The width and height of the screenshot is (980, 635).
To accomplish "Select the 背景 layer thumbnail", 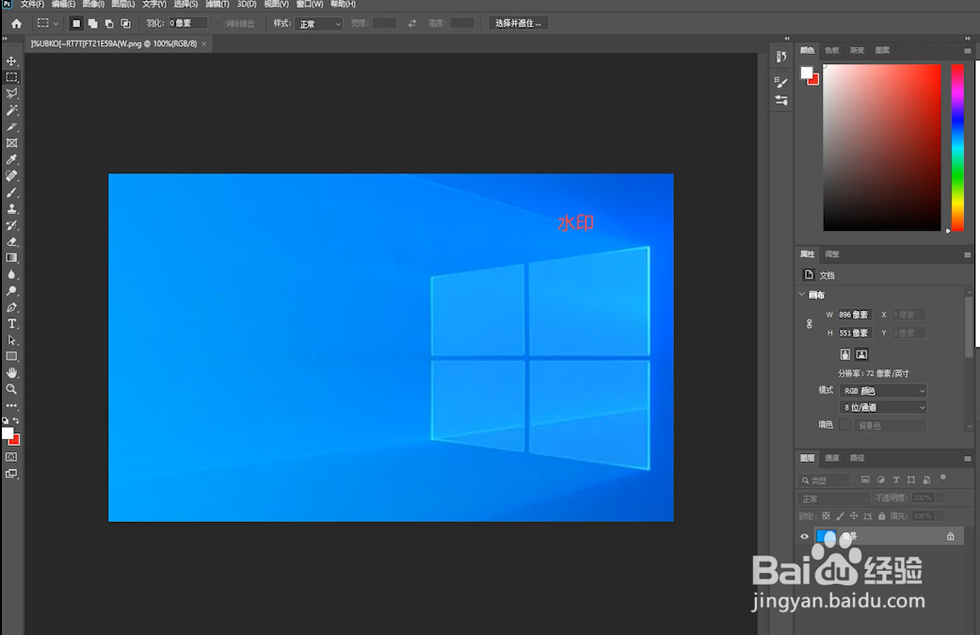I will click(827, 536).
